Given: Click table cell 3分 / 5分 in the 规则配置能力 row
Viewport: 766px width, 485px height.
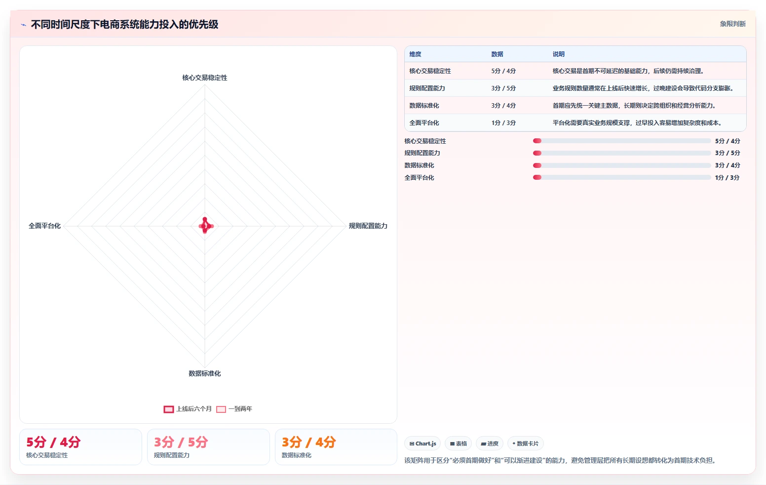Looking at the screenshot, I should point(503,88).
